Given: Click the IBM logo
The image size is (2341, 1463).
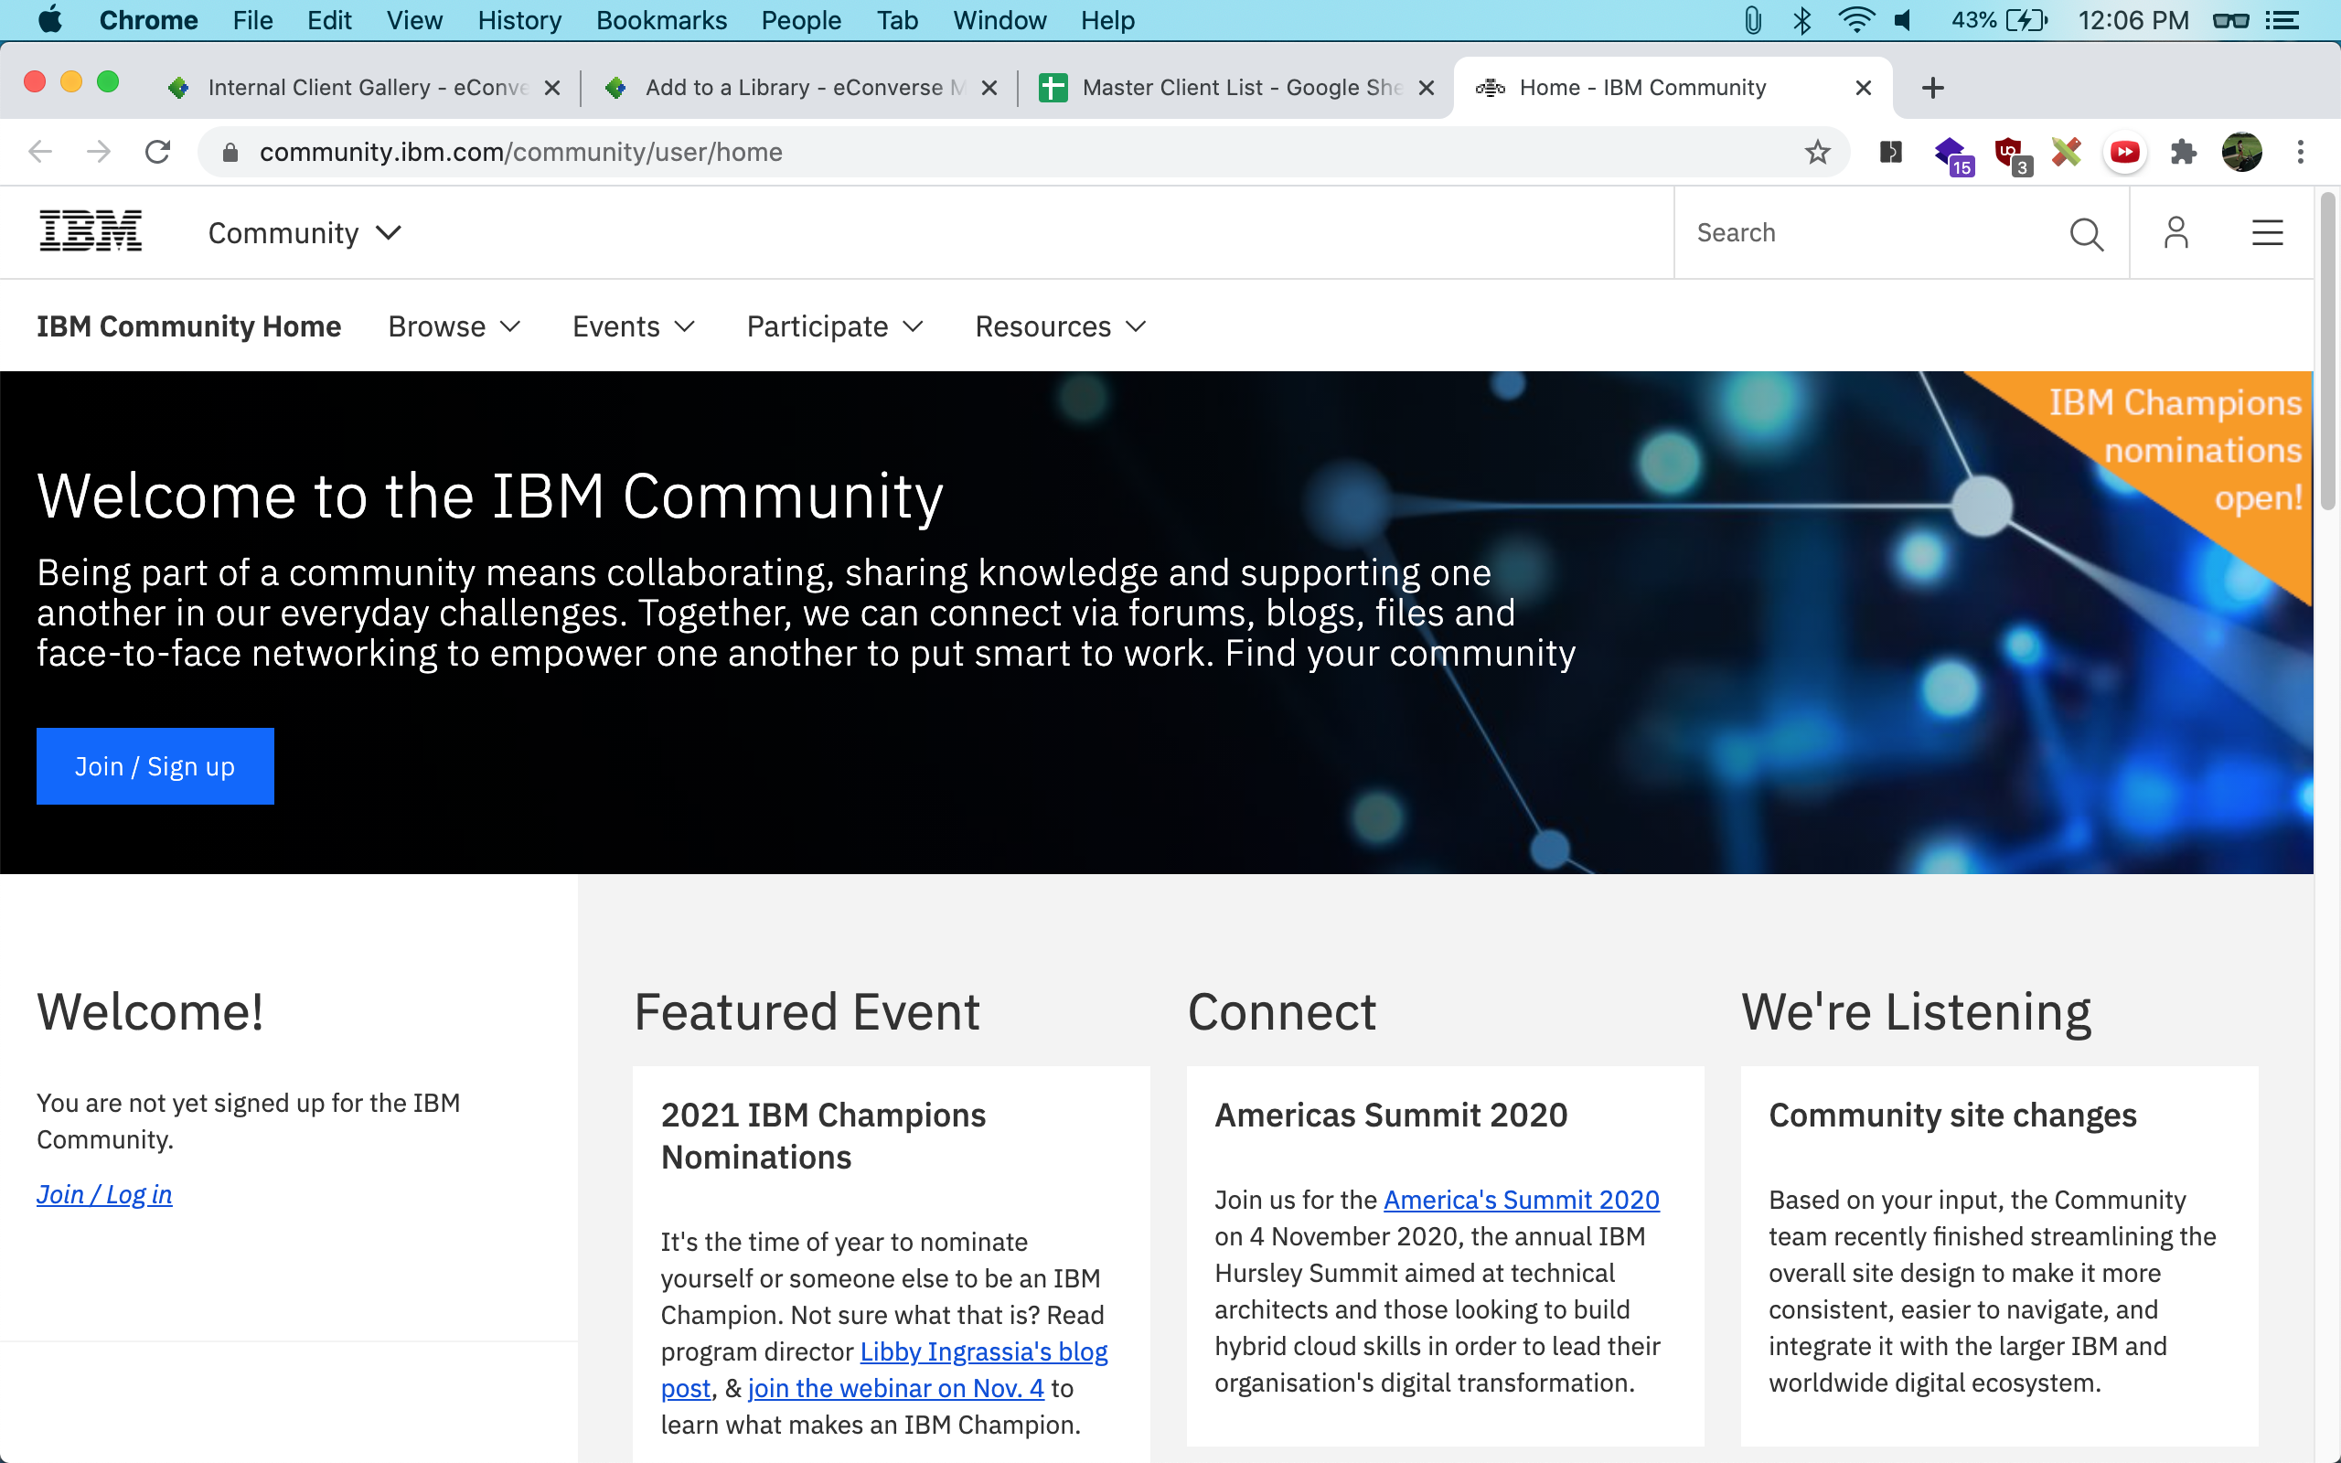Looking at the screenshot, I should (91, 232).
